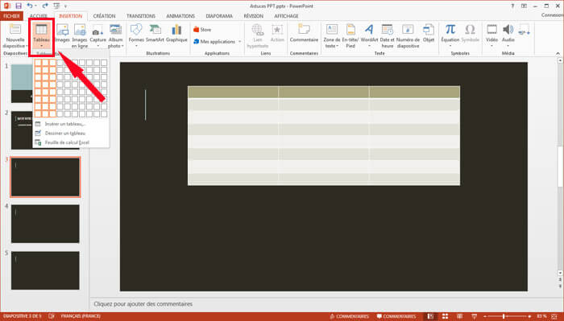
Task: Click the Save icon in quick access toolbar
Action: [x=19, y=6]
